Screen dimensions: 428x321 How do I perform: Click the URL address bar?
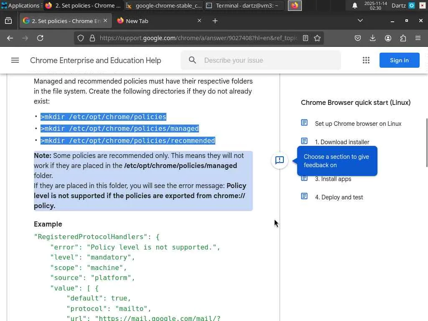(198, 38)
